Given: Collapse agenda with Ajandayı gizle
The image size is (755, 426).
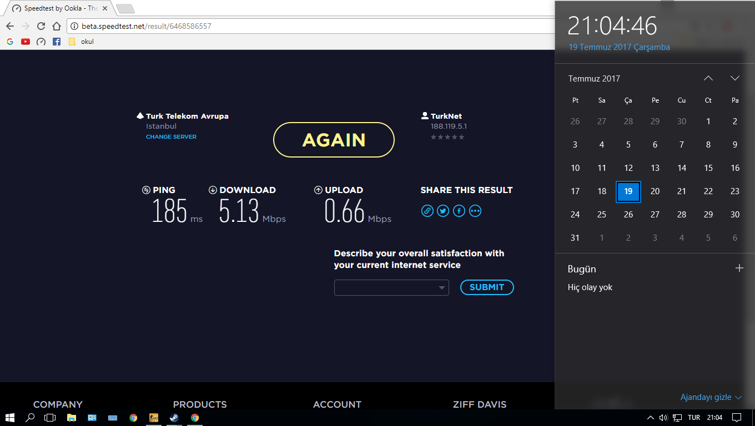Looking at the screenshot, I should pyautogui.click(x=711, y=397).
